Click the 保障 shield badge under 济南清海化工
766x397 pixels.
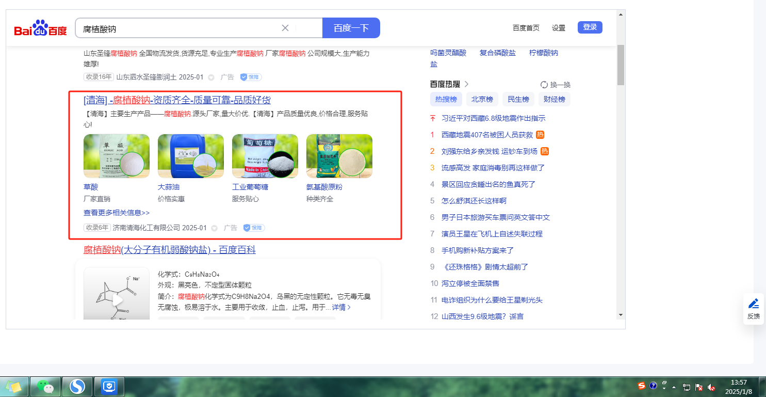pyautogui.click(x=254, y=228)
